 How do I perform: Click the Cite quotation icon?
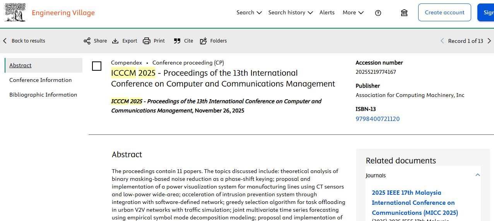click(x=177, y=41)
